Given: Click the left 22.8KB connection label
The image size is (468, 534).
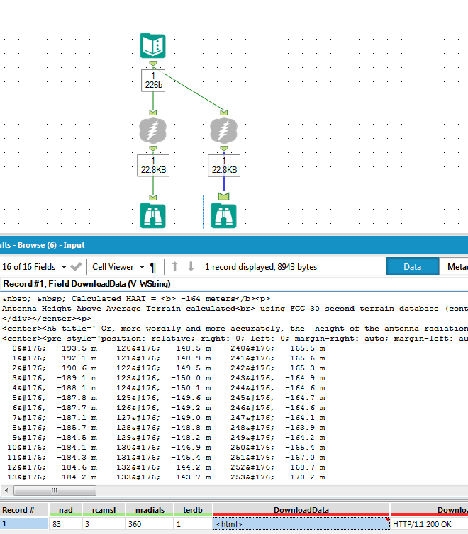Looking at the screenshot, I should tap(153, 166).
